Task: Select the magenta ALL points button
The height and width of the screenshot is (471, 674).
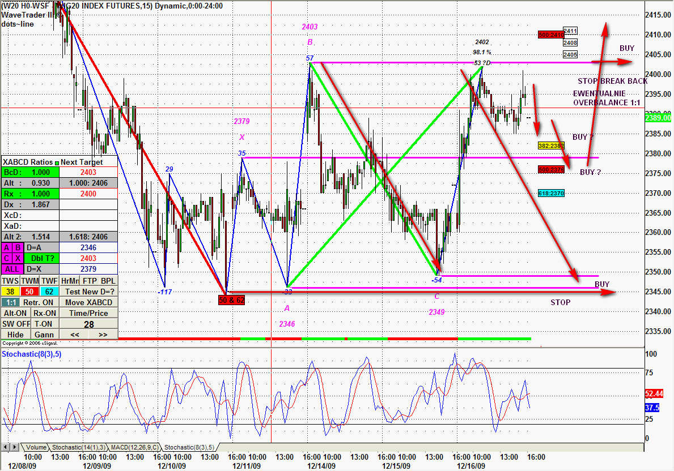Action: (x=13, y=269)
